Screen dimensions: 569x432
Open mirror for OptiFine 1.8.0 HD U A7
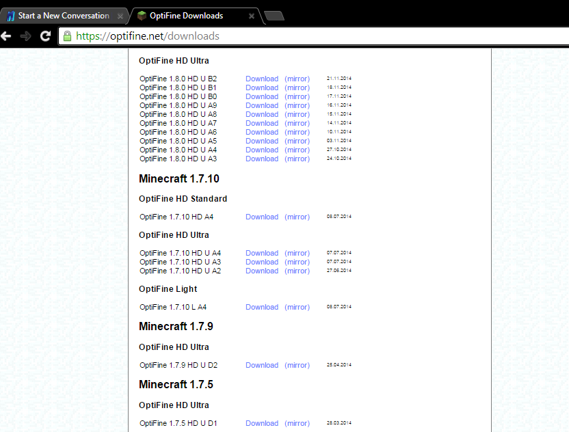tap(297, 123)
